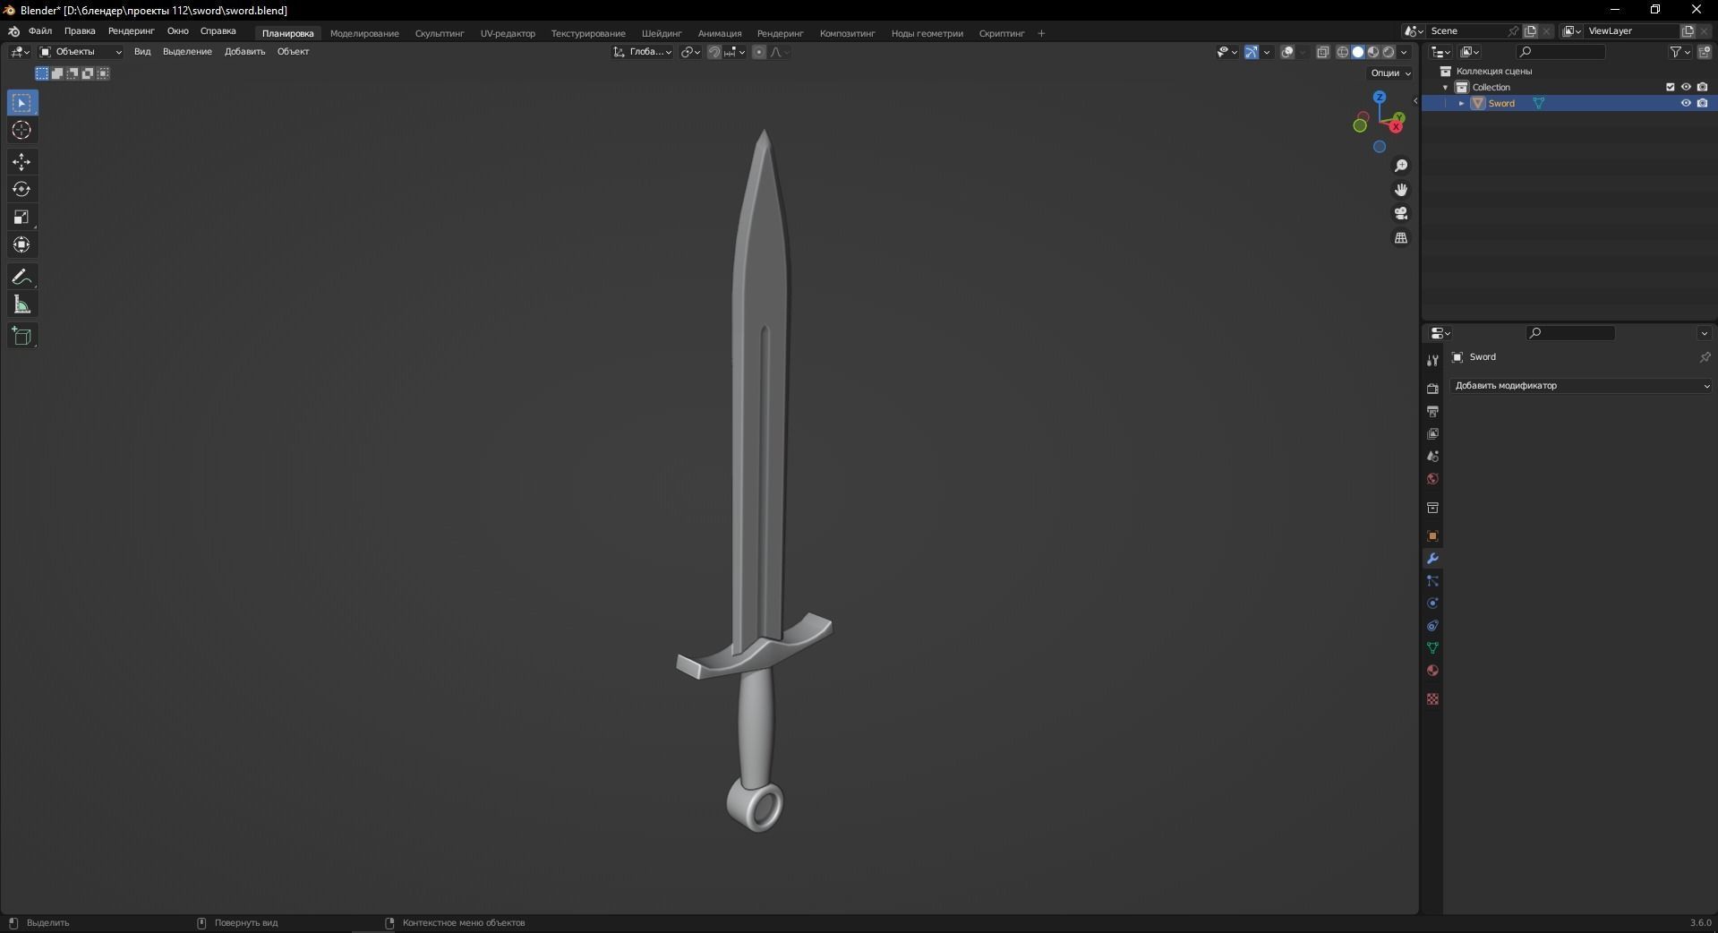Hide Sword object via eye icon
The height and width of the screenshot is (933, 1718).
(x=1686, y=103)
